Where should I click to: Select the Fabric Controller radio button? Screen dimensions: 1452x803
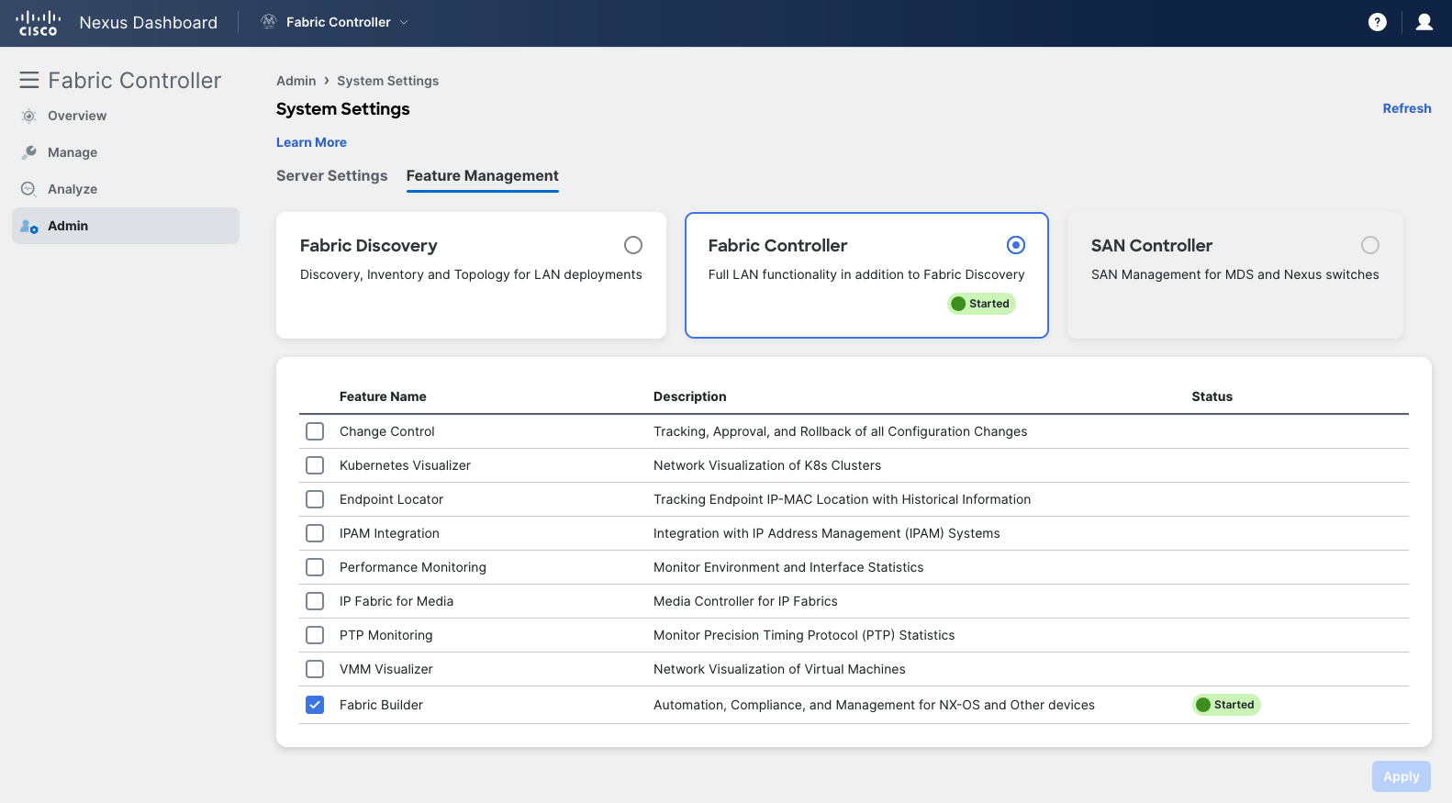click(1016, 245)
